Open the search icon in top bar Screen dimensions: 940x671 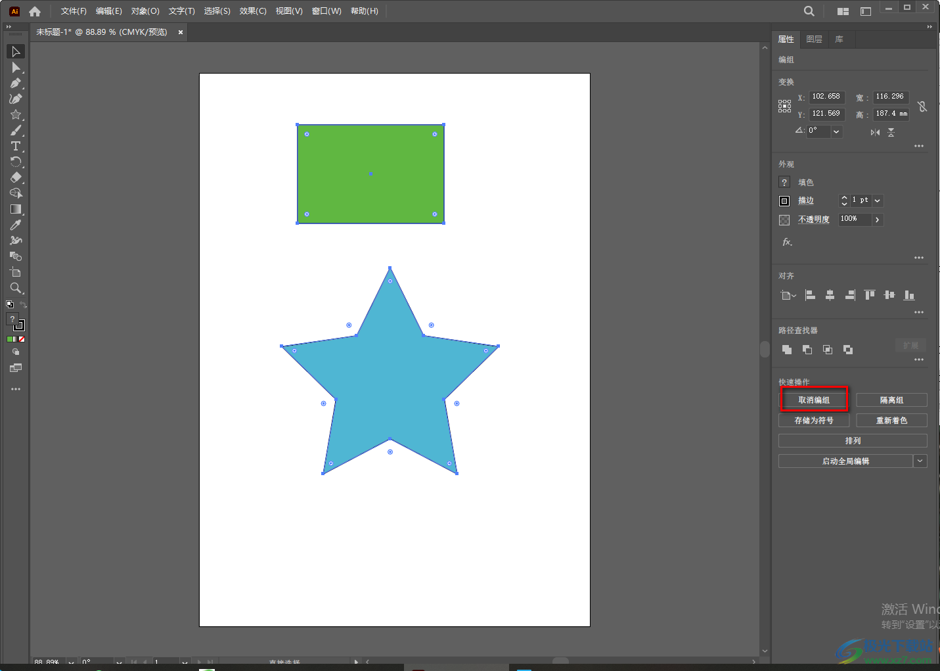(809, 11)
